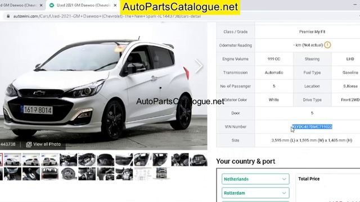
Task: Select last car thumbnail in bottom row
Action: pyautogui.click(x=161, y=174)
